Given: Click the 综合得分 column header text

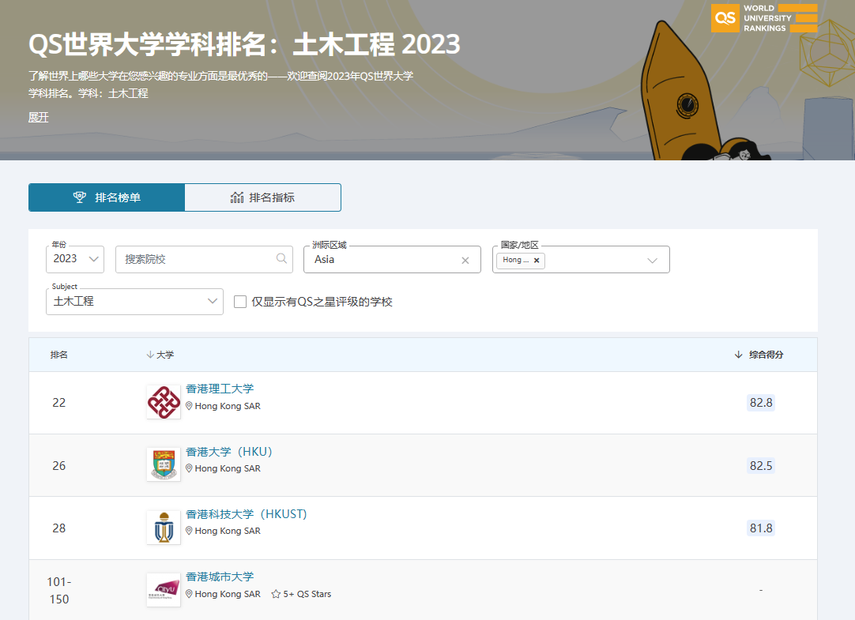Looking at the screenshot, I should (766, 355).
